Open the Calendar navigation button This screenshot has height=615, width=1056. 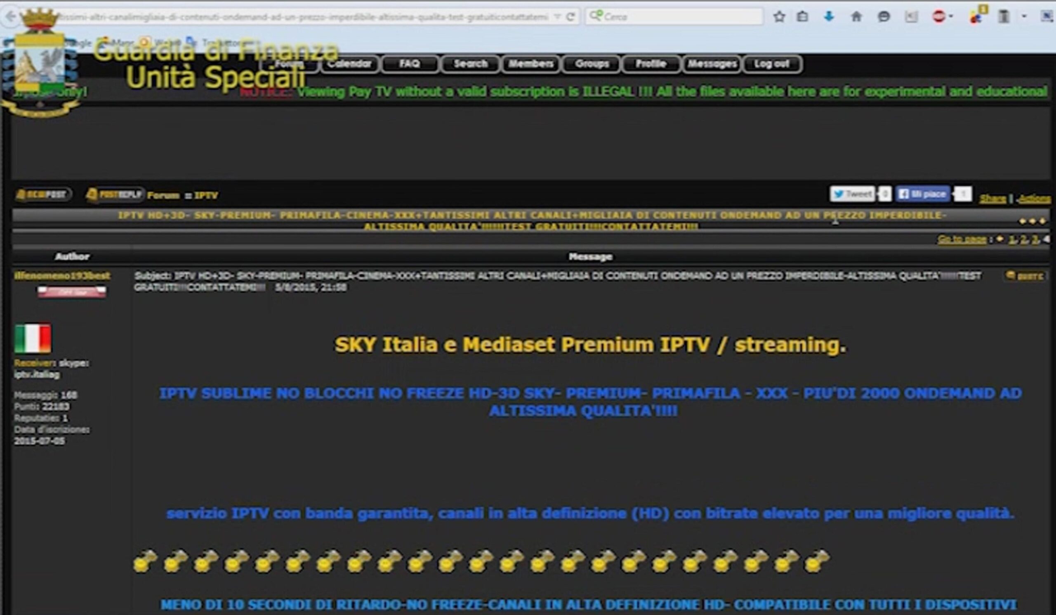point(349,64)
